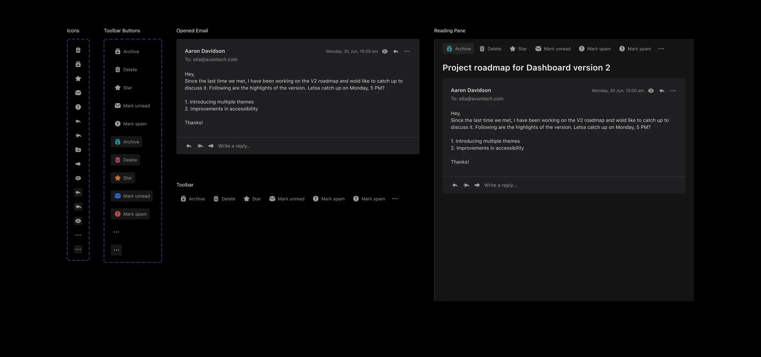Click the teal Archive button under Toolbar Buttons
This screenshot has width=761, height=357.
coord(126,142)
